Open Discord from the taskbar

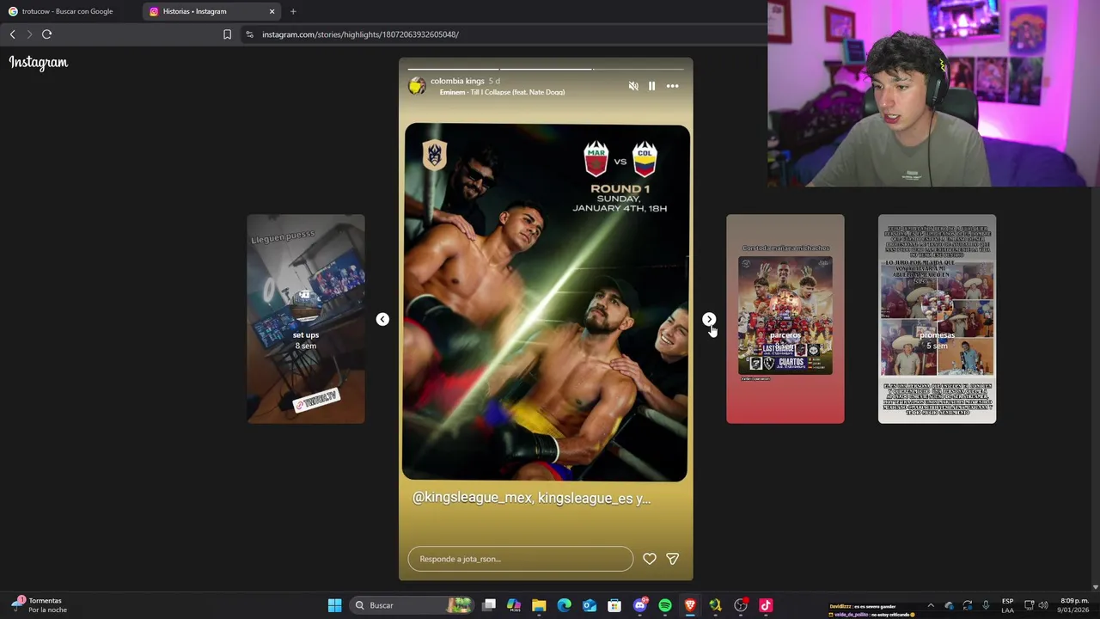click(640, 605)
